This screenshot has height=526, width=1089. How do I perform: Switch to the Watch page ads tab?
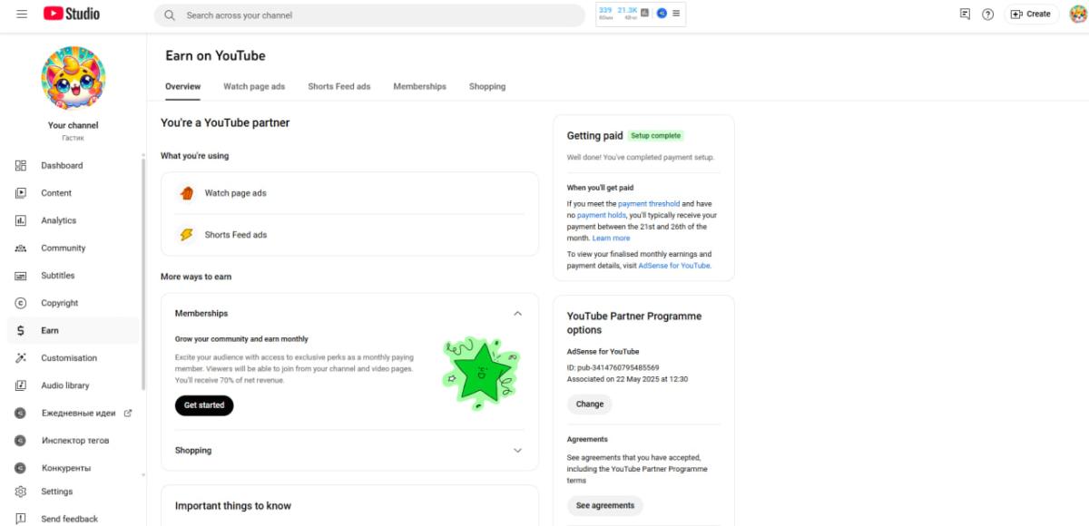(254, 87)
